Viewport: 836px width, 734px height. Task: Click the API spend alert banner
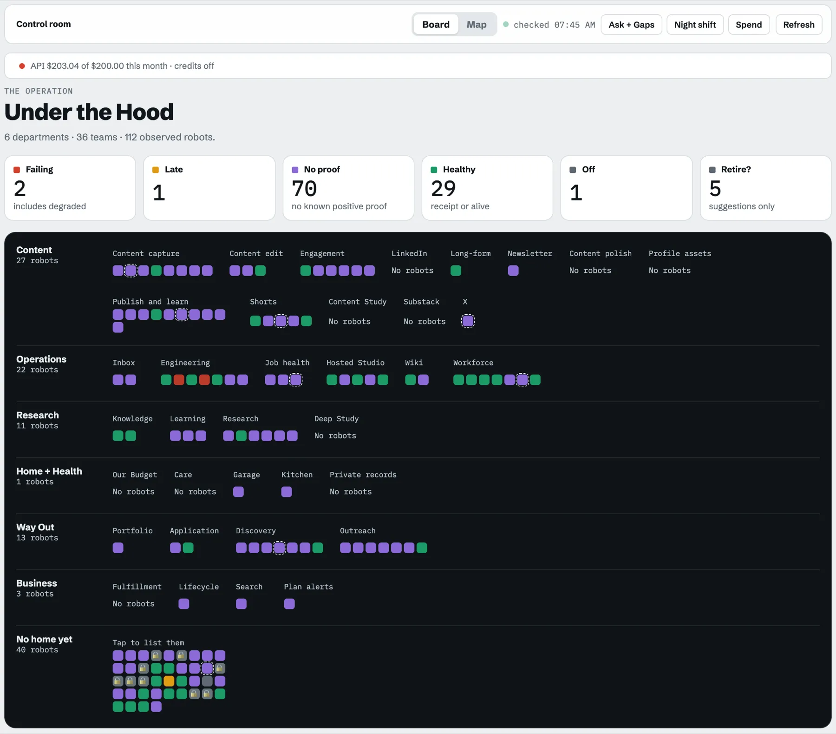point(418,66)
